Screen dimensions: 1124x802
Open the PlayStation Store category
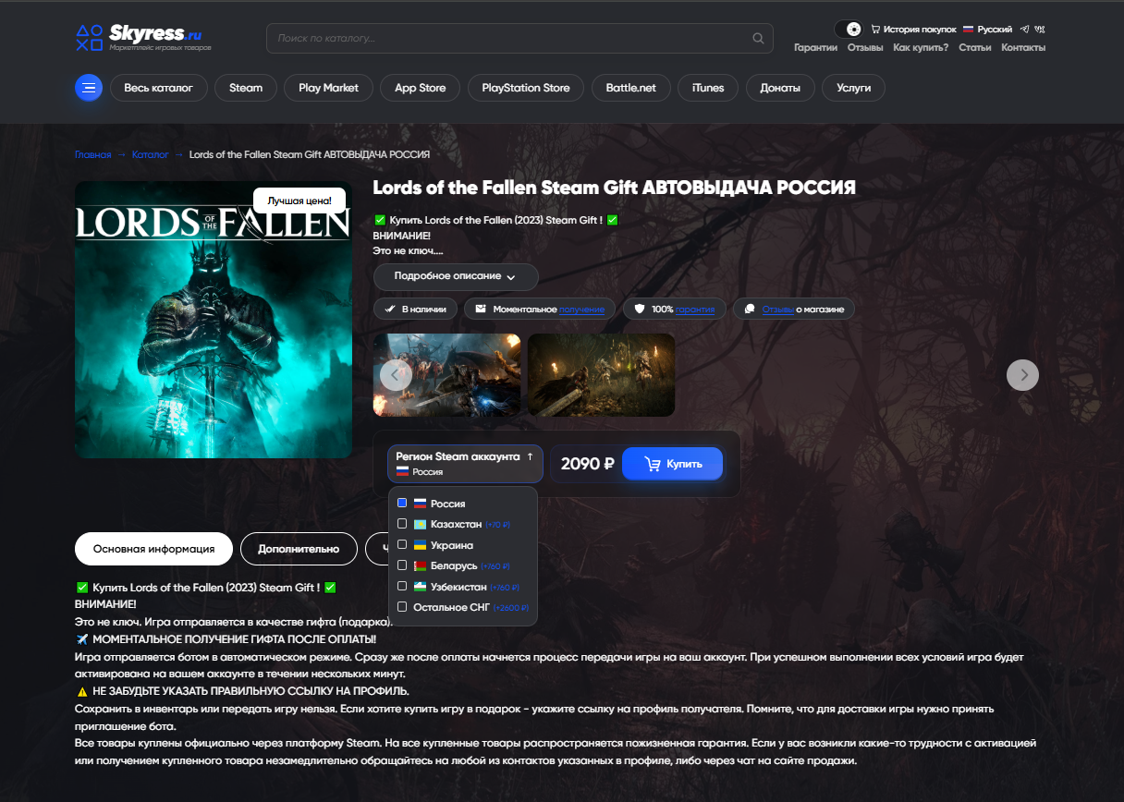pyautogui.click(x=526, y=88)
